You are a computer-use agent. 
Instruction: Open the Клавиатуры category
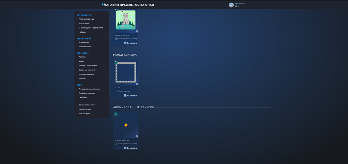[84, 42]
